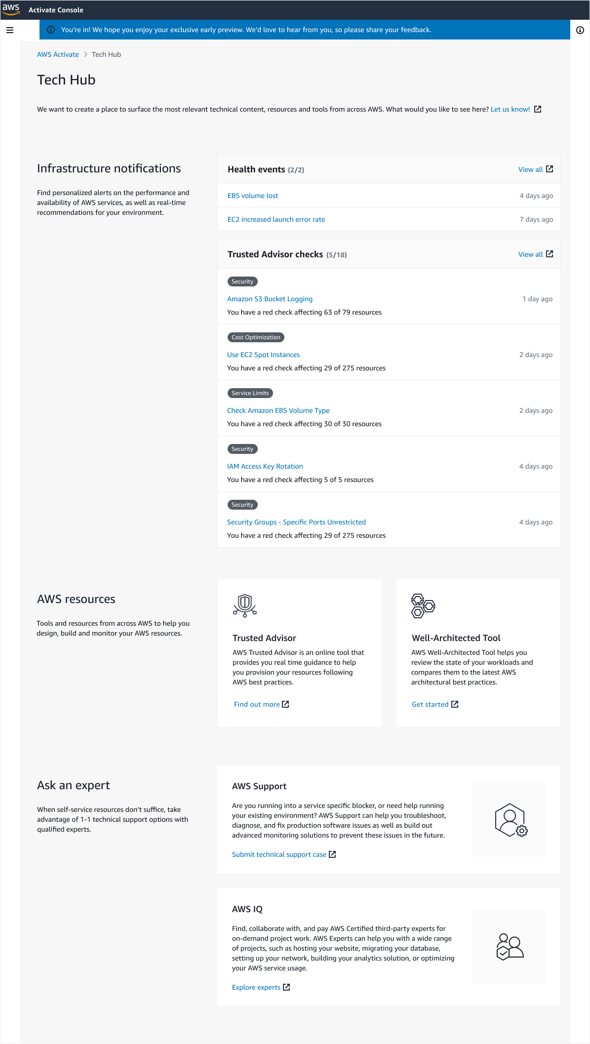Click external icon beside Submit technical support case

pyautogui.click(x=332, y=854)
